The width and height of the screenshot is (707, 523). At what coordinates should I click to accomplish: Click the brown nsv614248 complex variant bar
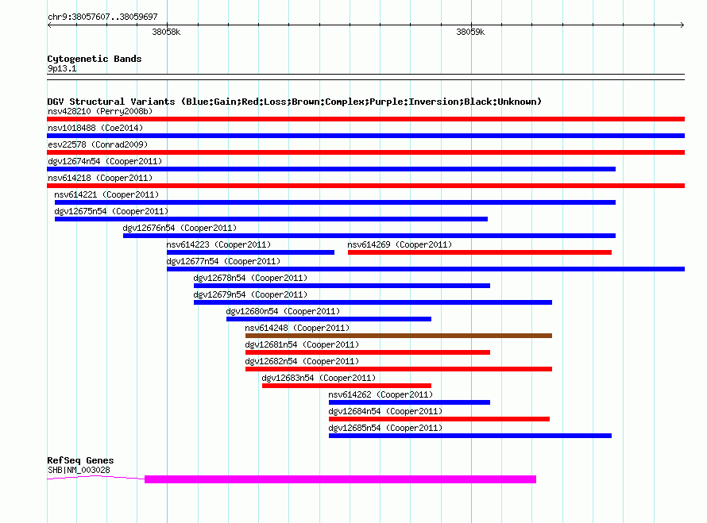point(399,336)
